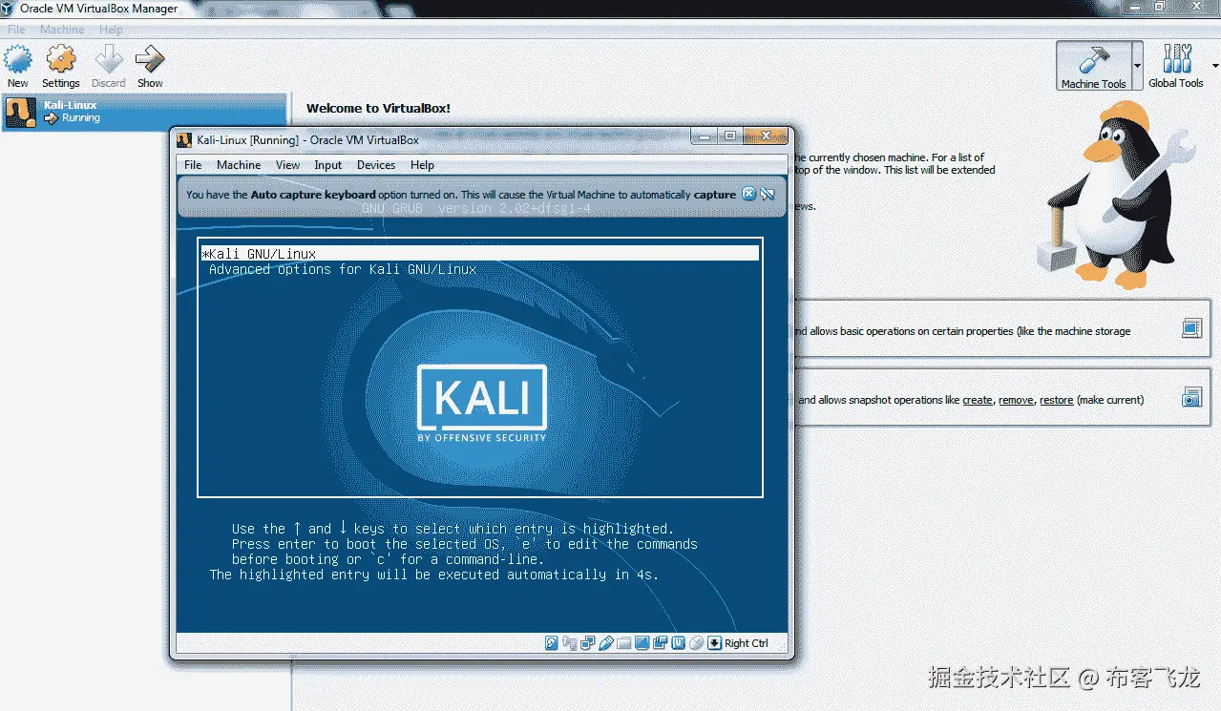Select the Kali GNU/Linux GRUB entry
Image resolution: width=1221 pixels, height=711 pixels.
(x=480, y=254)
